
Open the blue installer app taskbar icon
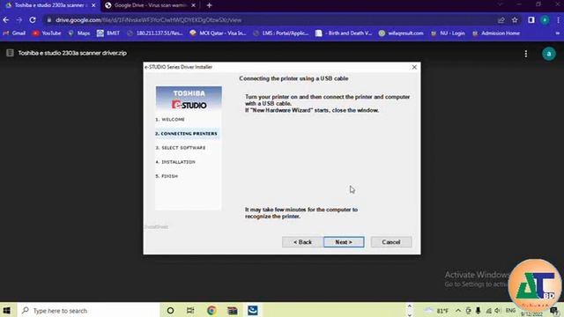(253, 310)
